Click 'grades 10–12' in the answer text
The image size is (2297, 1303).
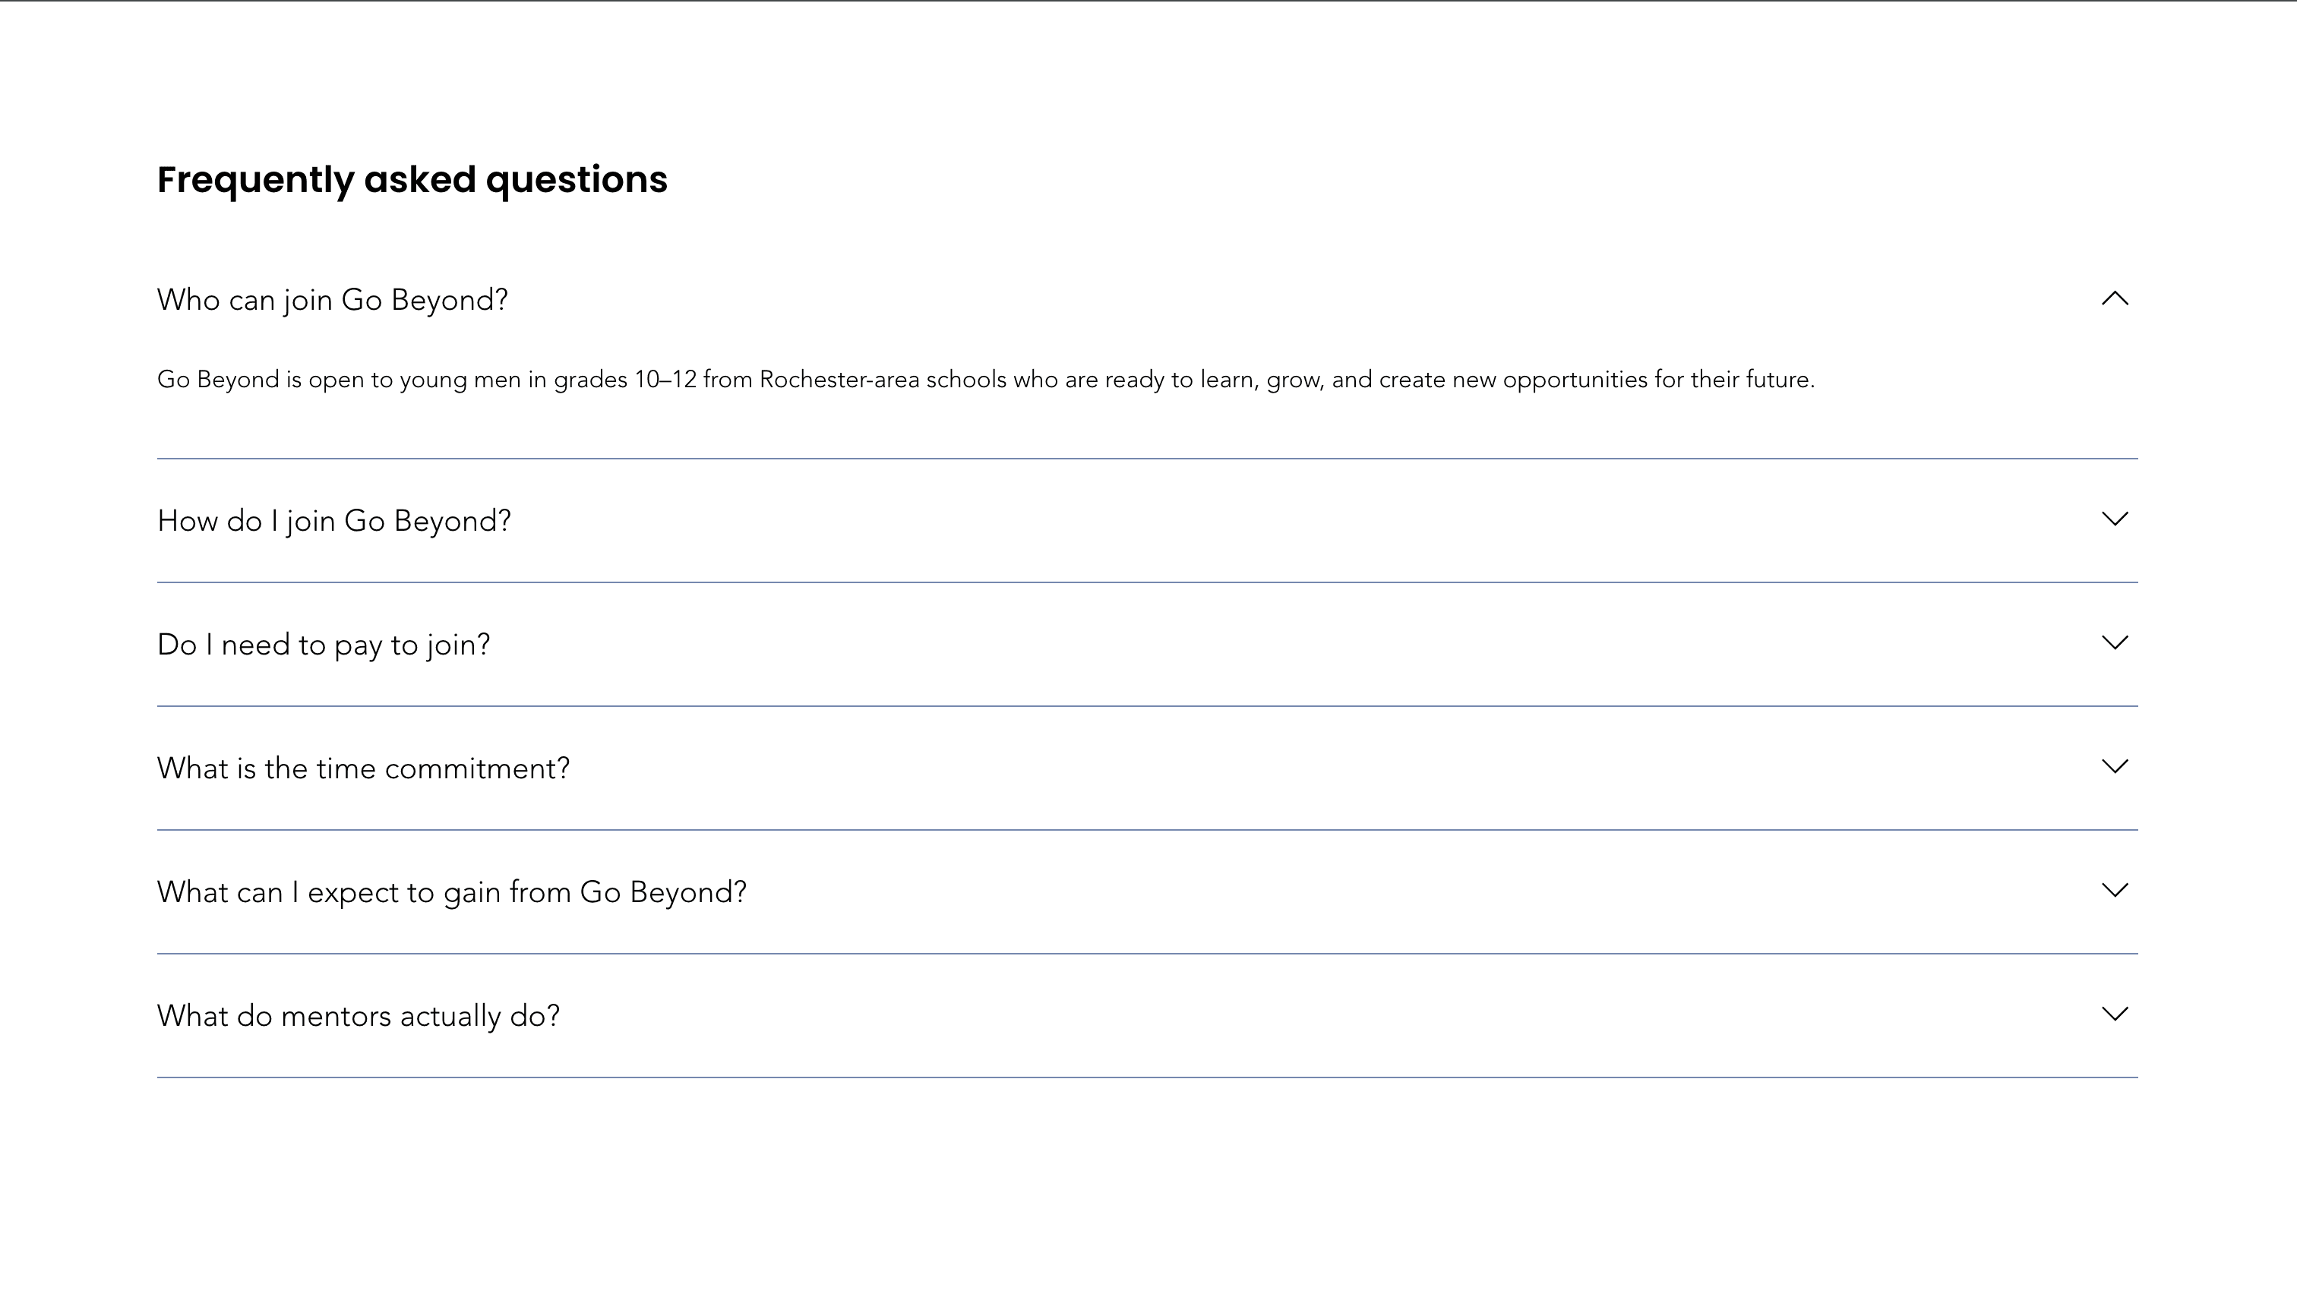[625, 380]
